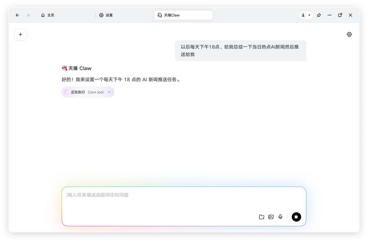Open 主页 from the top bar

pyautogui.click(x=48, y=15)
